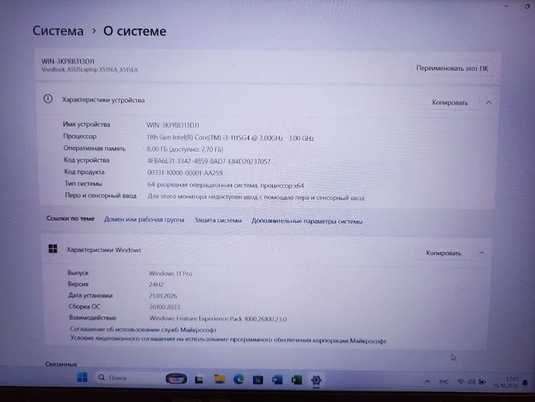Click the version value 24H2
The image size is (535, 402).
pos(156,285)
